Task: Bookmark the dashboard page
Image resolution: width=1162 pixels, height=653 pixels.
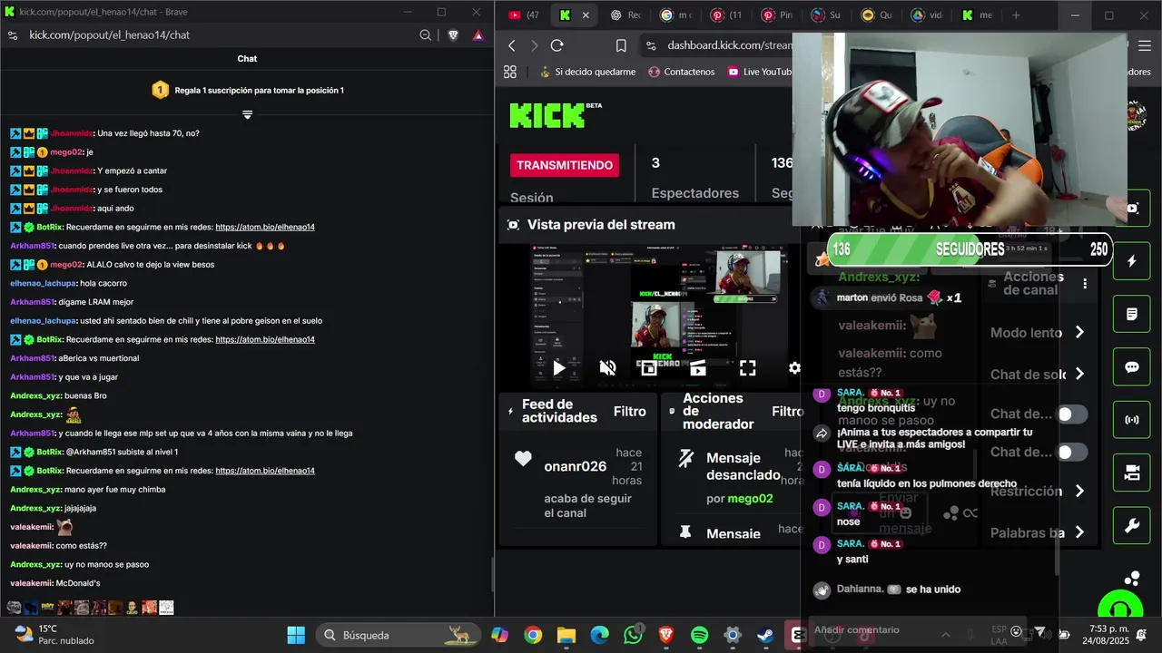Action: tap(621, 45)
